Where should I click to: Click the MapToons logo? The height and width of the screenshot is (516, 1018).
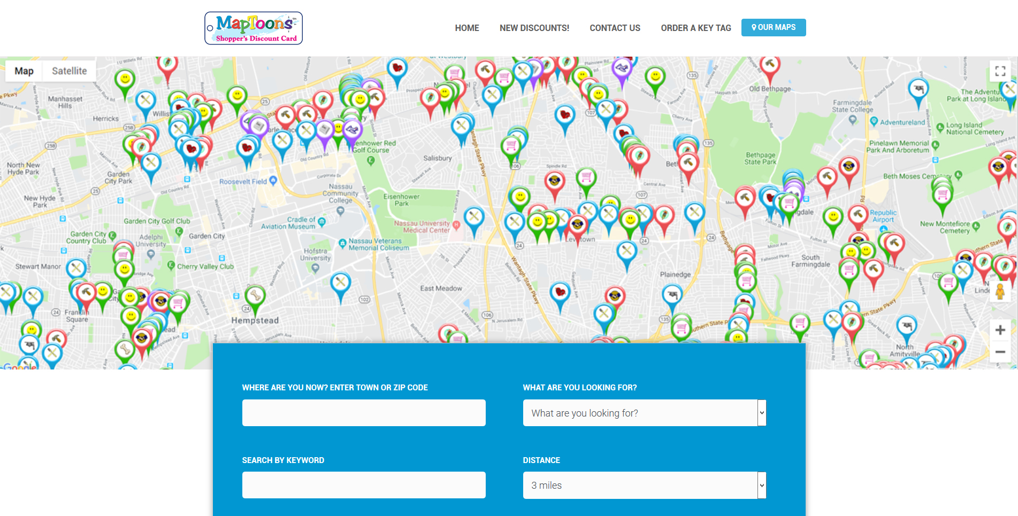254,28
